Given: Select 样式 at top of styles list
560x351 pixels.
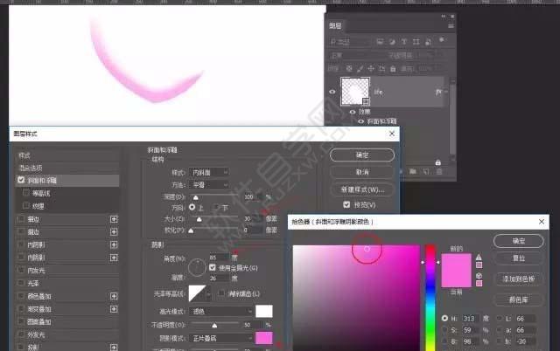Looking at the screenshot, I should [x=68, y=155].
